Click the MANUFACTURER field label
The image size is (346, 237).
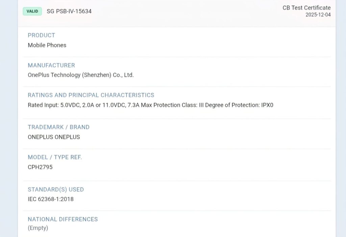pos(51,65)
